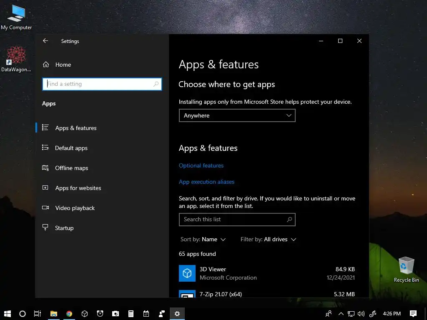Select the 7-Zip 21.07 (x64) entry
The height and width of the screenshot is (320, 427).
tap(267, 294)
